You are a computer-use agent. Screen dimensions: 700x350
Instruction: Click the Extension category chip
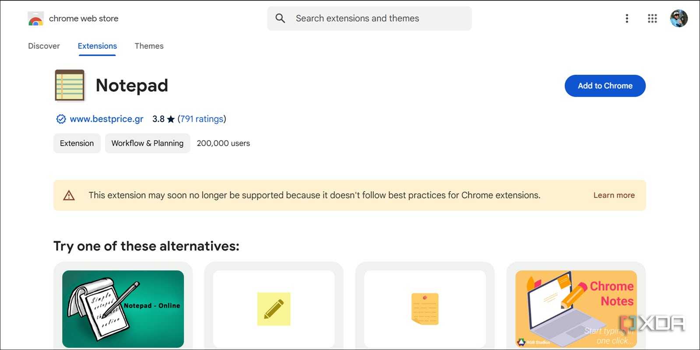point(77,143)
